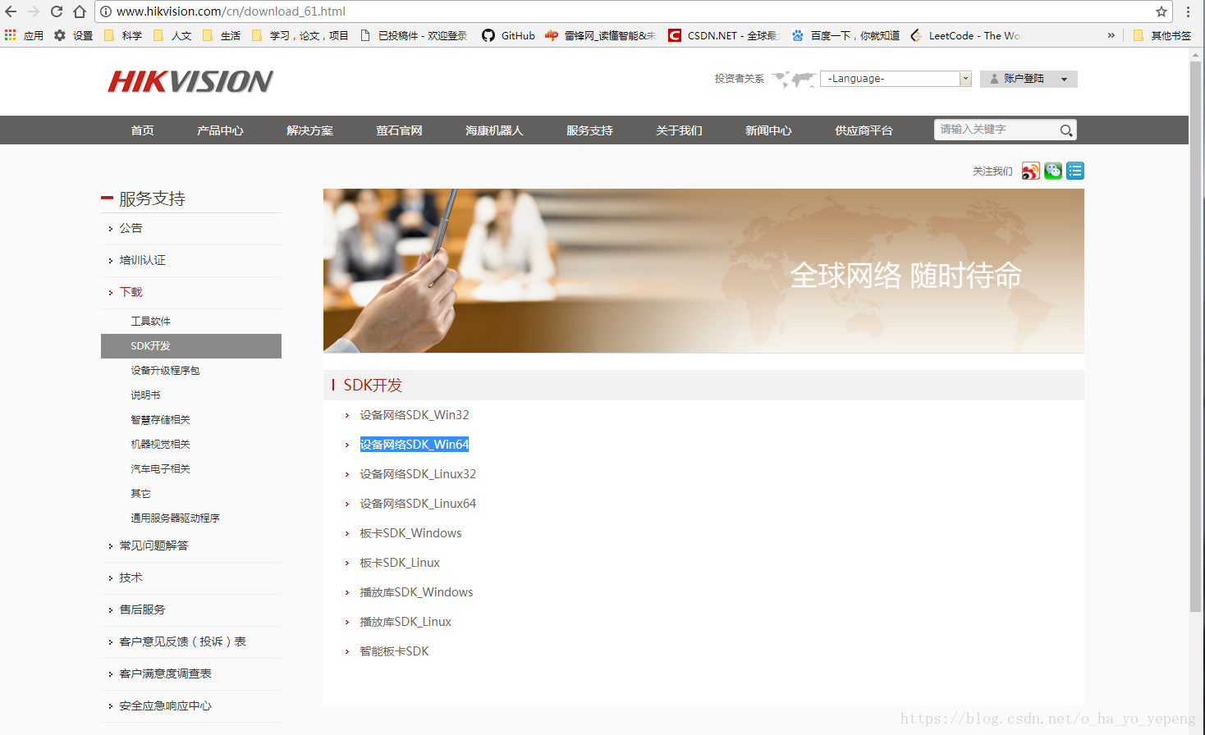Open the 生活 bookmark folder
Screen dimensions: 1205x735
pos(222,35)
